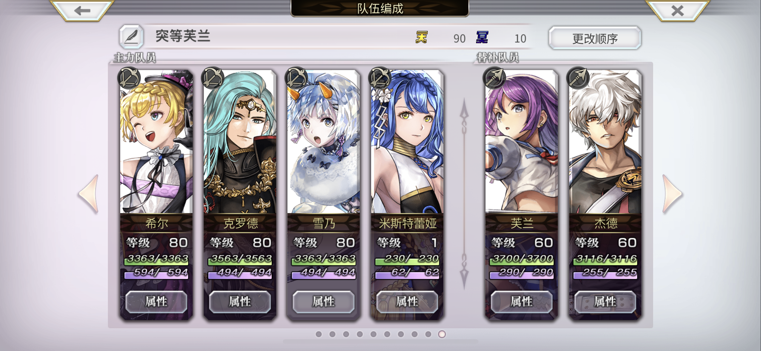This screenshot has height=351, width=761.
Task: Open 属性 for 米斯特蕾娅
Action: pyautogui.click(x=407, y=301)
